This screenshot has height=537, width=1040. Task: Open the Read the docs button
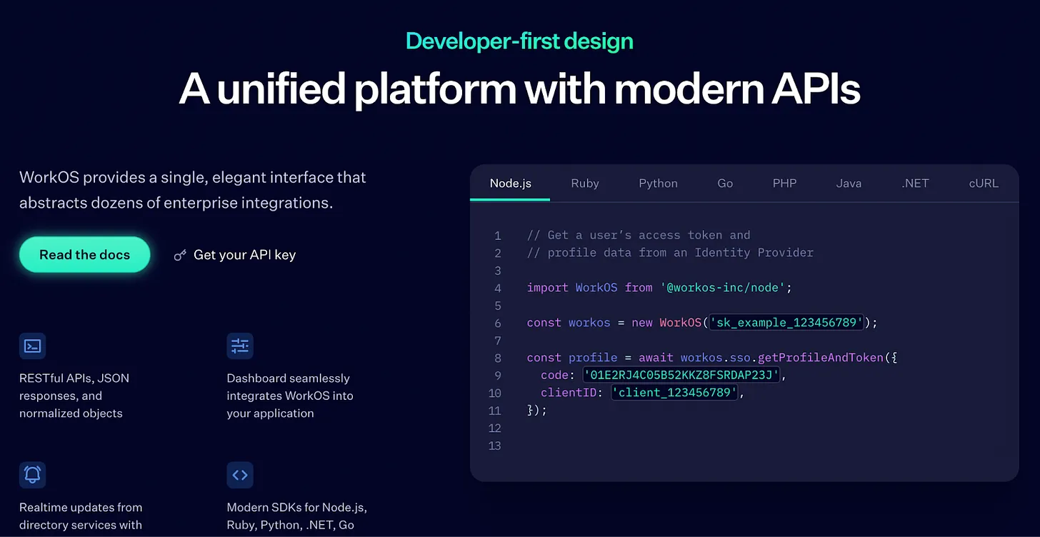pos(85,255)
